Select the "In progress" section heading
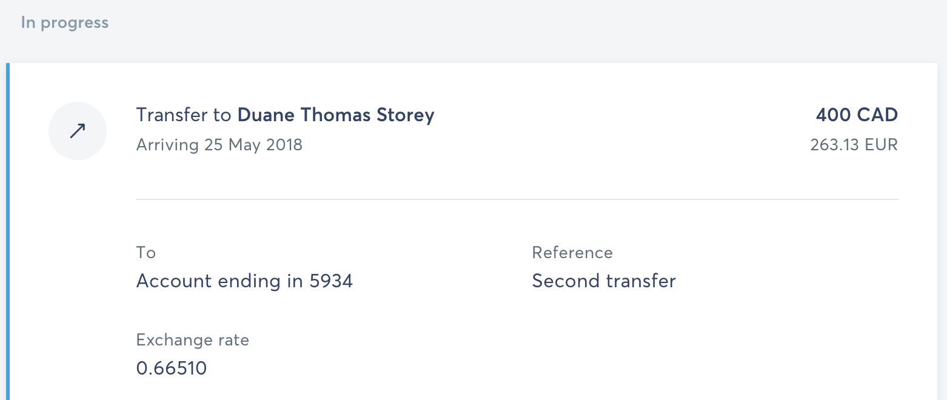Image resolution: width=947 pixels, height=400 pixels. pyautogui.click(x=65, y=23)
